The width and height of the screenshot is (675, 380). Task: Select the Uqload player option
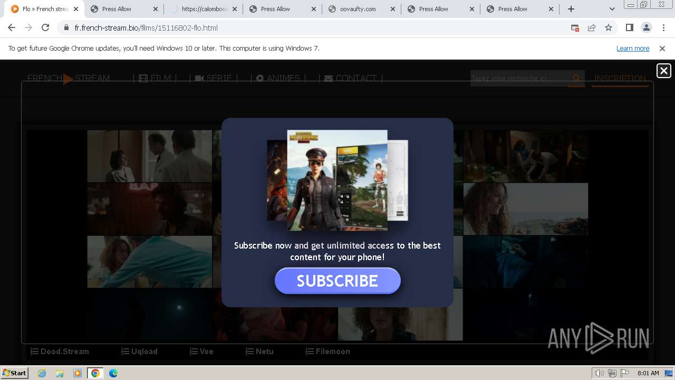pyautogui.click(x=139, y=351)
